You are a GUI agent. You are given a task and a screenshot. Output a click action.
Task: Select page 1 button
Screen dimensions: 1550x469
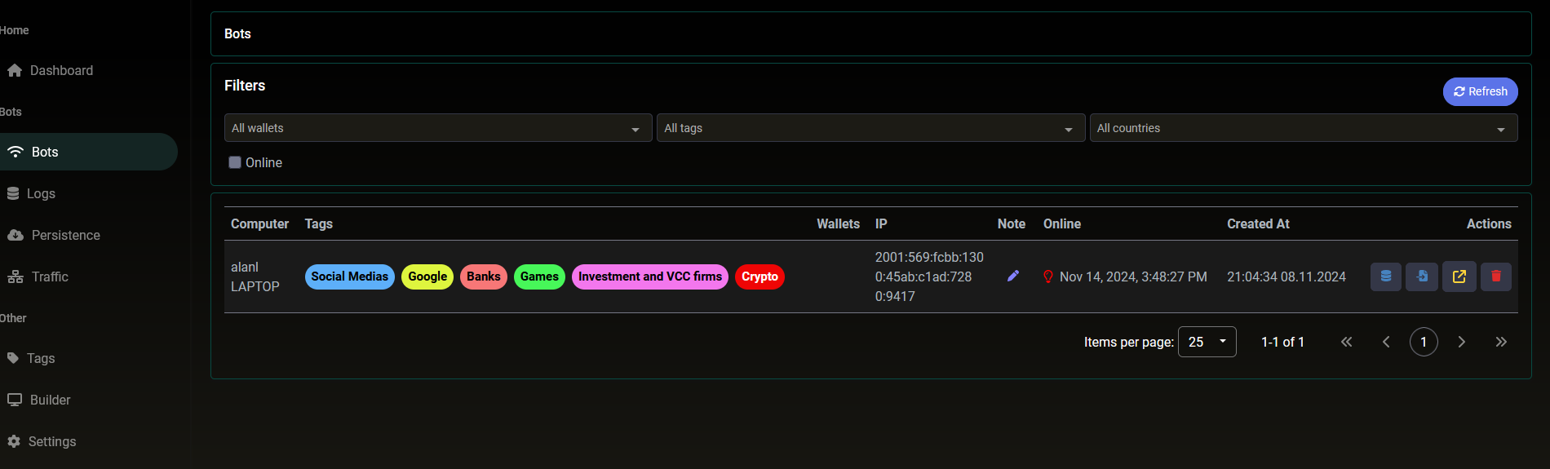[1424, 342]
